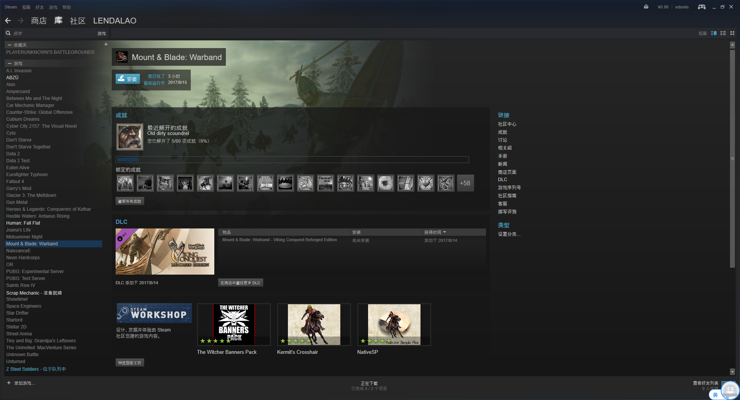
Task: Click the scroll up arrow of the game page
Action: pyautogui.click(x=732, y=45)
